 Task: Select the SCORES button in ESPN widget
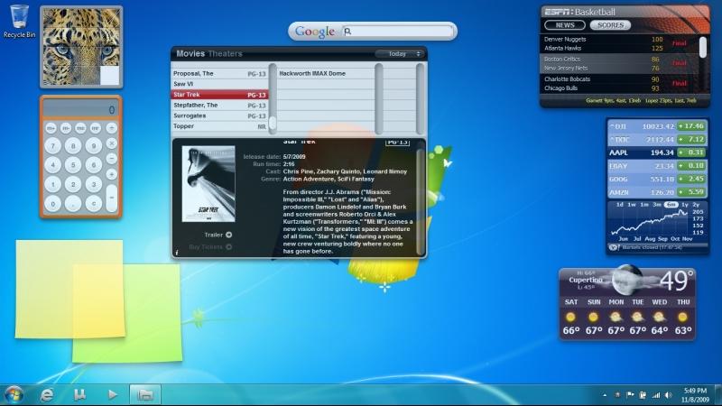point(611,25)
